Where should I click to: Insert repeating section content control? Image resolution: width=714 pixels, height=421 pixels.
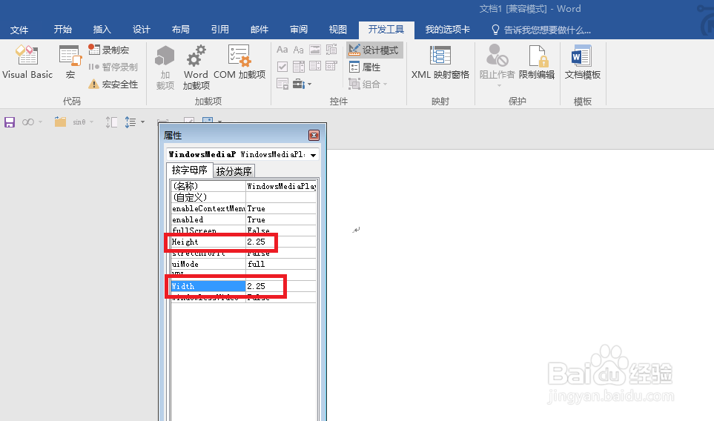pyautogui.click(x=282, y=84)
